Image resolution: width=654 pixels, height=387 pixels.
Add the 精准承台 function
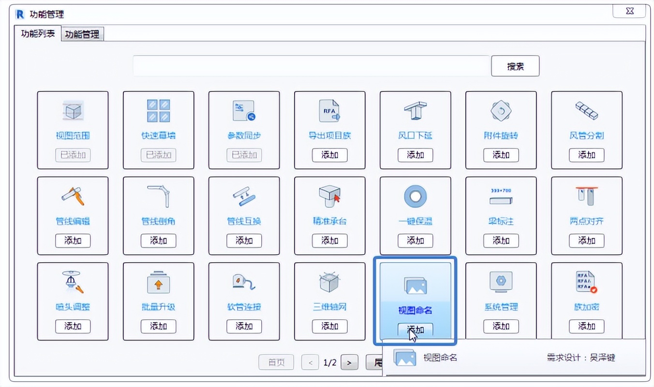(329, 240)
